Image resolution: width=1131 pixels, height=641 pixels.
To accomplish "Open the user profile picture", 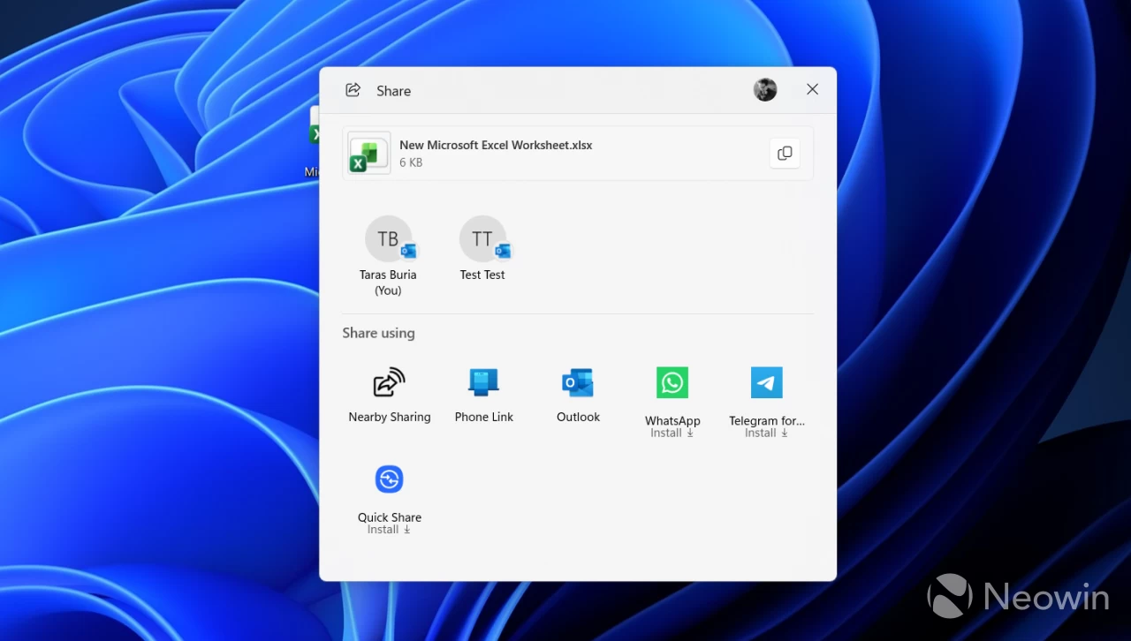I will 765,89.
